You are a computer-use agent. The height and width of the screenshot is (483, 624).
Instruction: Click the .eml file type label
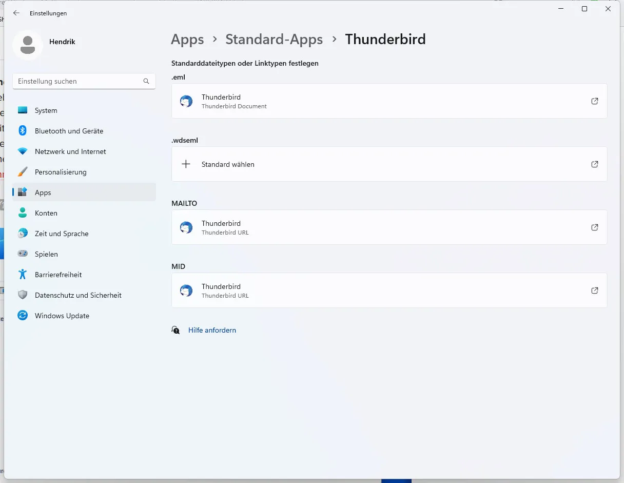pos(178,77)
